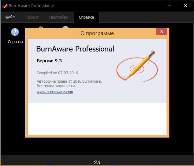Select the Справка tab in menu bar

click(86, 17)
